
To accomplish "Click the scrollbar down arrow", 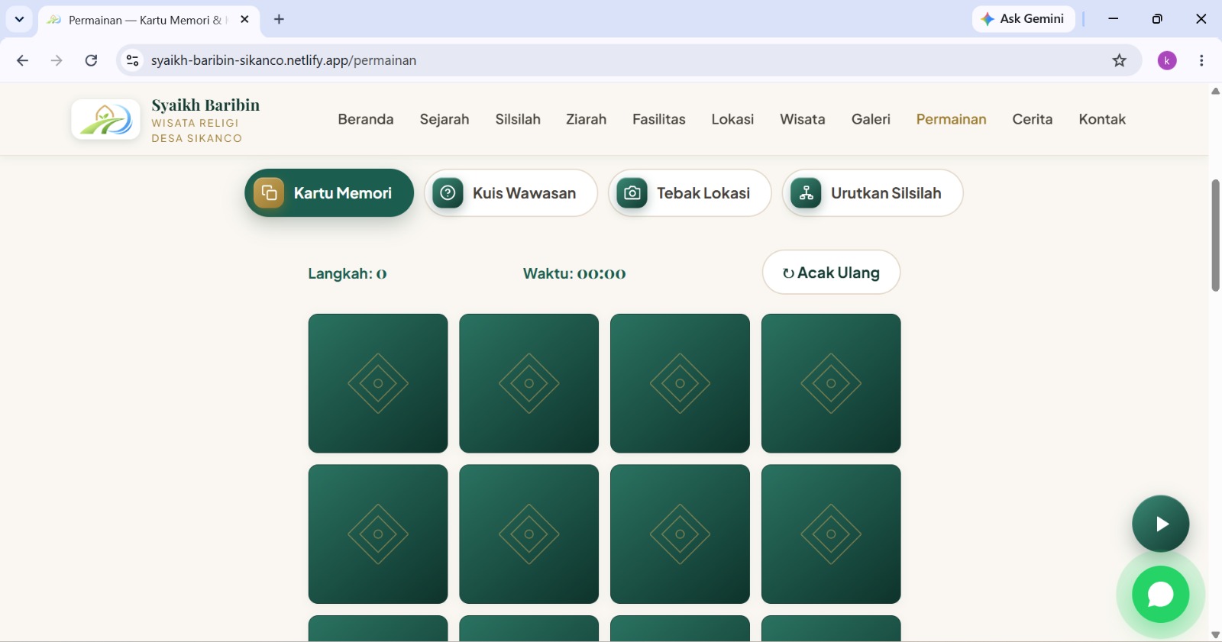I will 1215,635.
